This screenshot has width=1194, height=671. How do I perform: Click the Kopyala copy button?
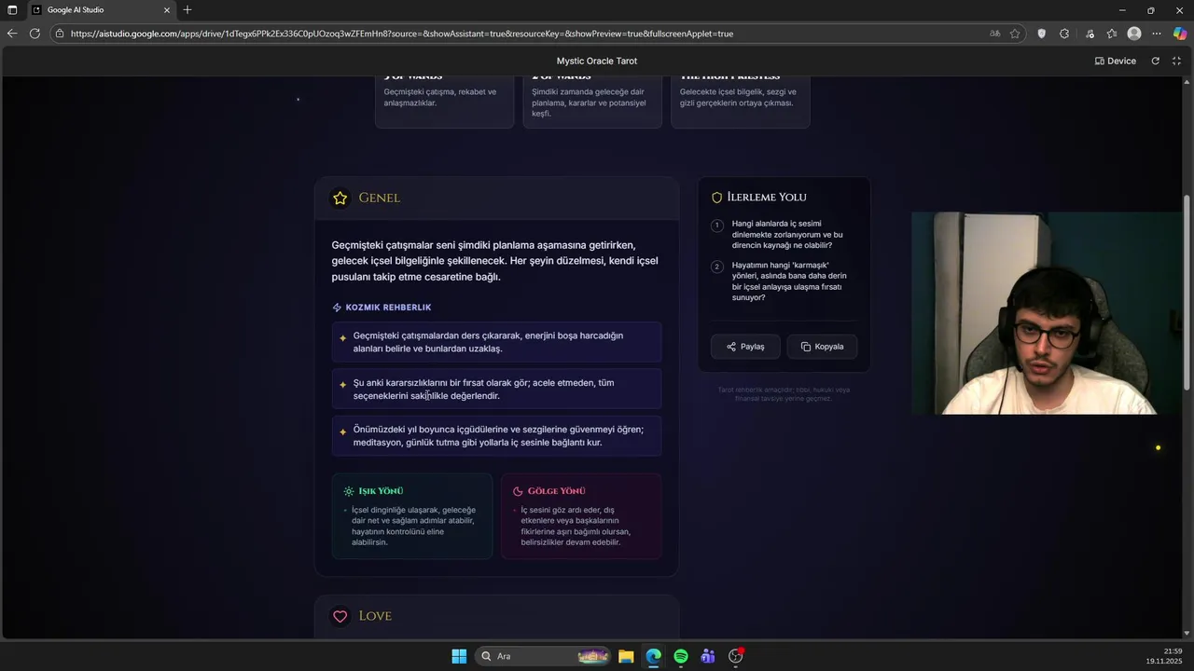pos(822,347)
